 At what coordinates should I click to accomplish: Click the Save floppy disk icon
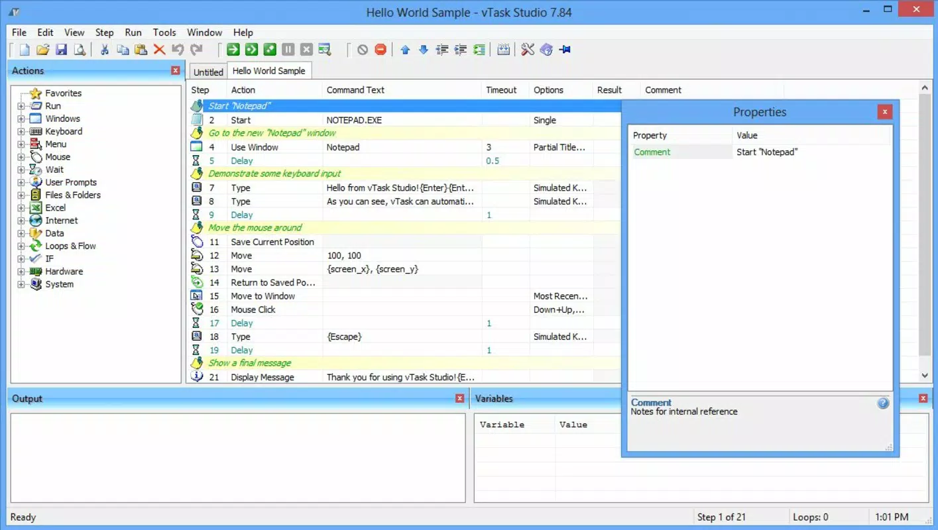pos(61,50)
